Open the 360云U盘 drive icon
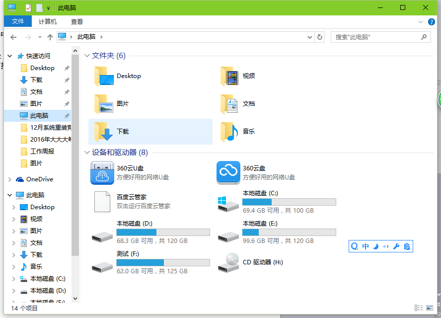The height and width of the screenshot is (318, 441). point(102,173)
